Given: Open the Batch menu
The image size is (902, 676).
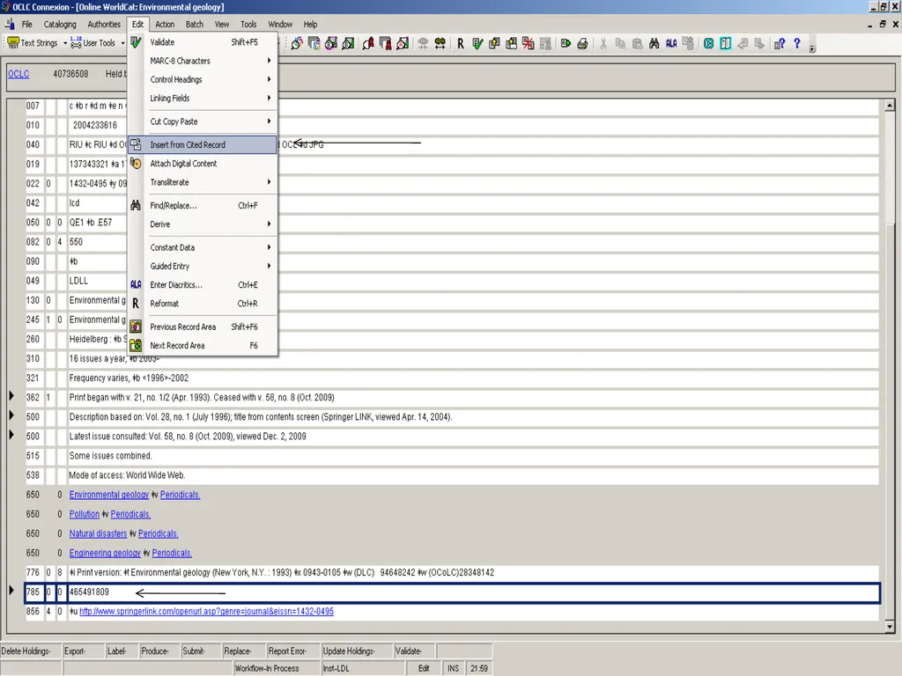Looking at the screenshot, I should point(195,24).
